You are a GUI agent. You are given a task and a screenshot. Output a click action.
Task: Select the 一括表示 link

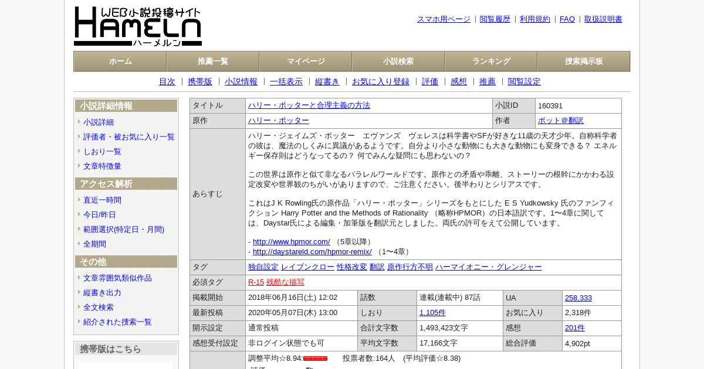286,82
